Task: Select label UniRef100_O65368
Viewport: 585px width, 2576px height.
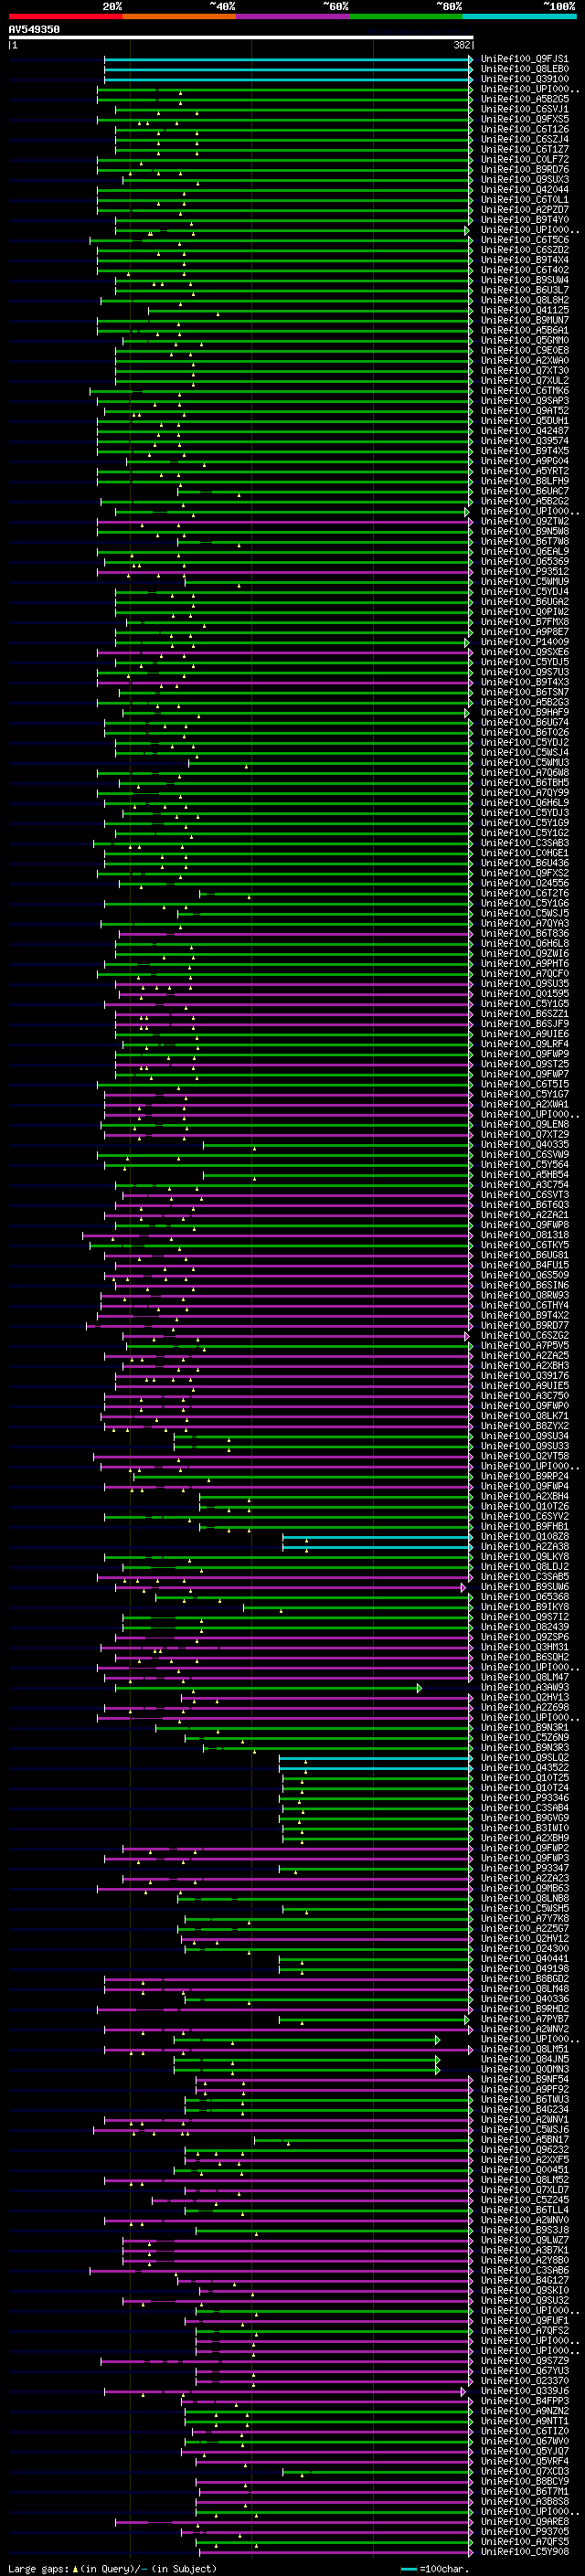Action: coord(525,1597)
